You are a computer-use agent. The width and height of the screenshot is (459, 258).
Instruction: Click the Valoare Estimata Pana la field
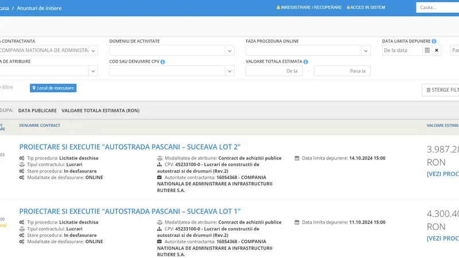(x=342, y=71)
